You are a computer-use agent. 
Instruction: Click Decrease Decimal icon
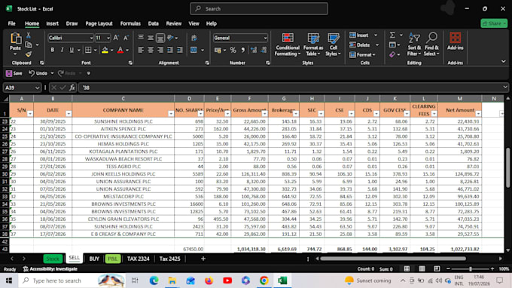pyautogui.click(x=264, y=50)
